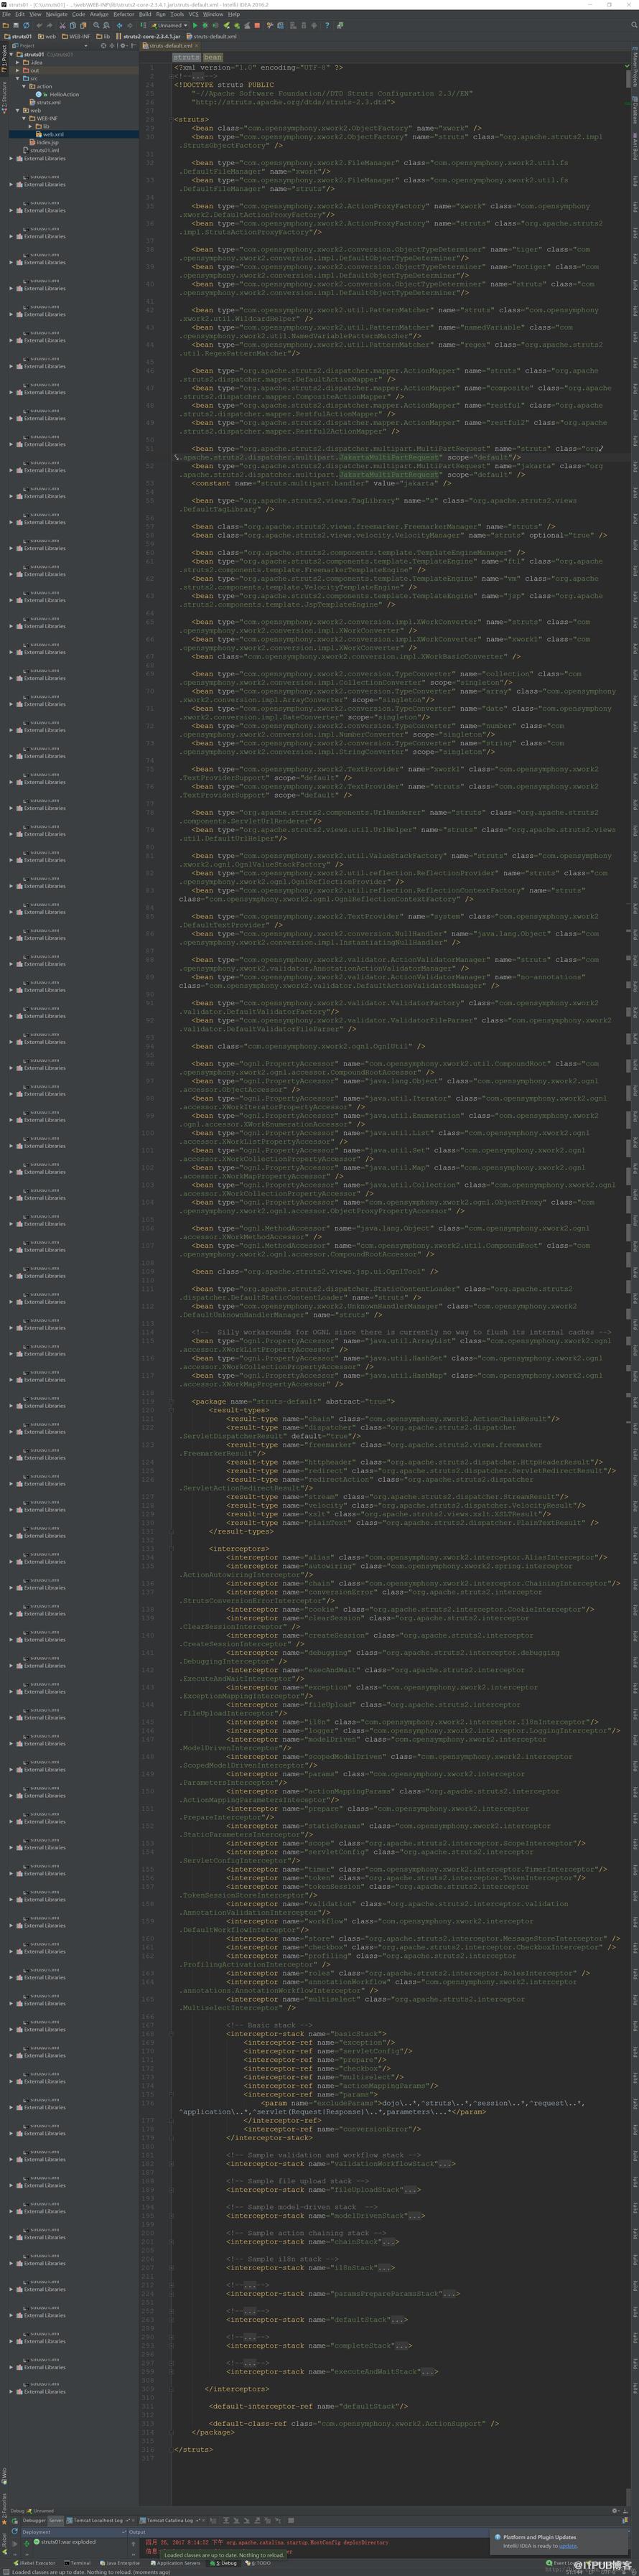
Task: Click the red Stop icon in toolbar
Action: click(x=256, y=25)
